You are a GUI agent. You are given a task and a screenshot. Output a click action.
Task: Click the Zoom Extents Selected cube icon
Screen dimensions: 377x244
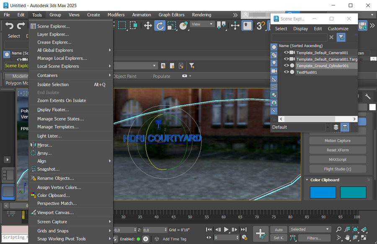pyautogui.click(x=355, y=230)
